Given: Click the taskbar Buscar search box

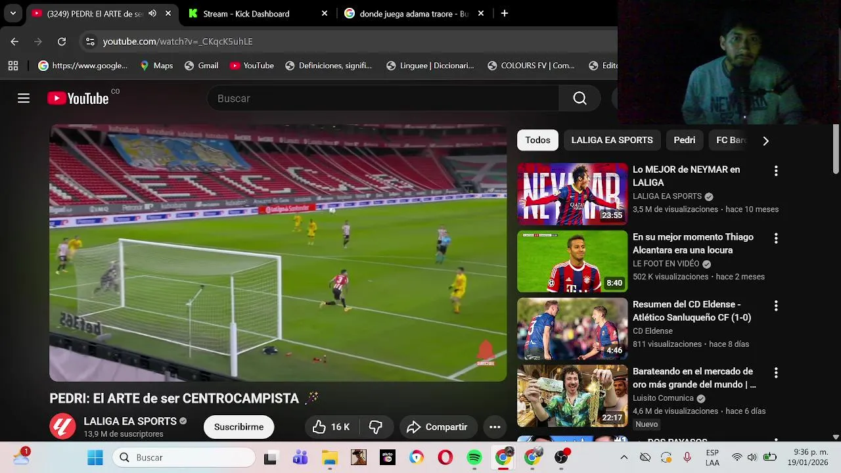Looking at the screenshot, I should 183,457.
